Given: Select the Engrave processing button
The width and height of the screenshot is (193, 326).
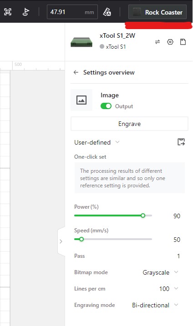Looking at the screenshot, I should [129, 124].
